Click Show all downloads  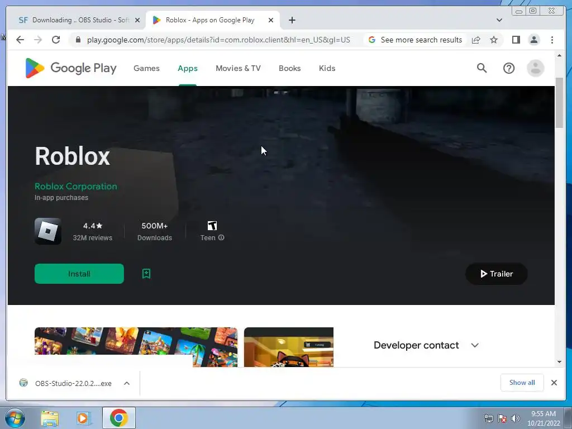point(522,382)
